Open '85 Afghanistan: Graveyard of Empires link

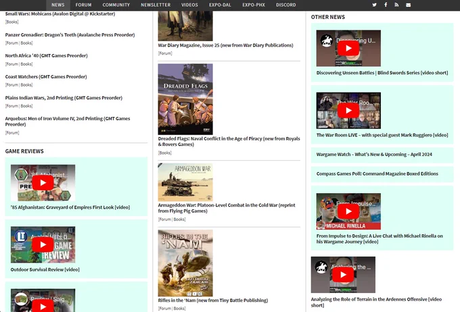[x=70, y=207]
